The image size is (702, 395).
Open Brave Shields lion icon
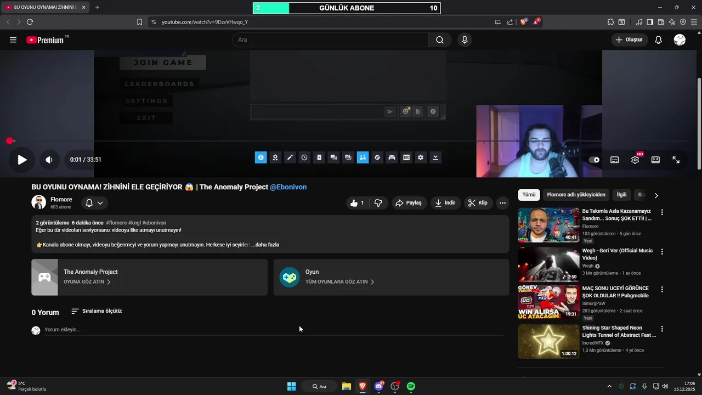click(524, 22)
